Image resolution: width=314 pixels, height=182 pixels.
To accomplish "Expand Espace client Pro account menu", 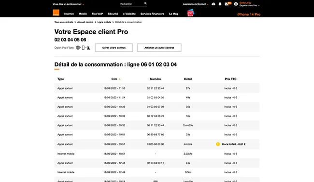I will (249, 5).
